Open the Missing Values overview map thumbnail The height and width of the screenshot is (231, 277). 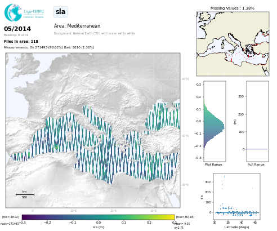pyautogui.click(x=233, y=44)
